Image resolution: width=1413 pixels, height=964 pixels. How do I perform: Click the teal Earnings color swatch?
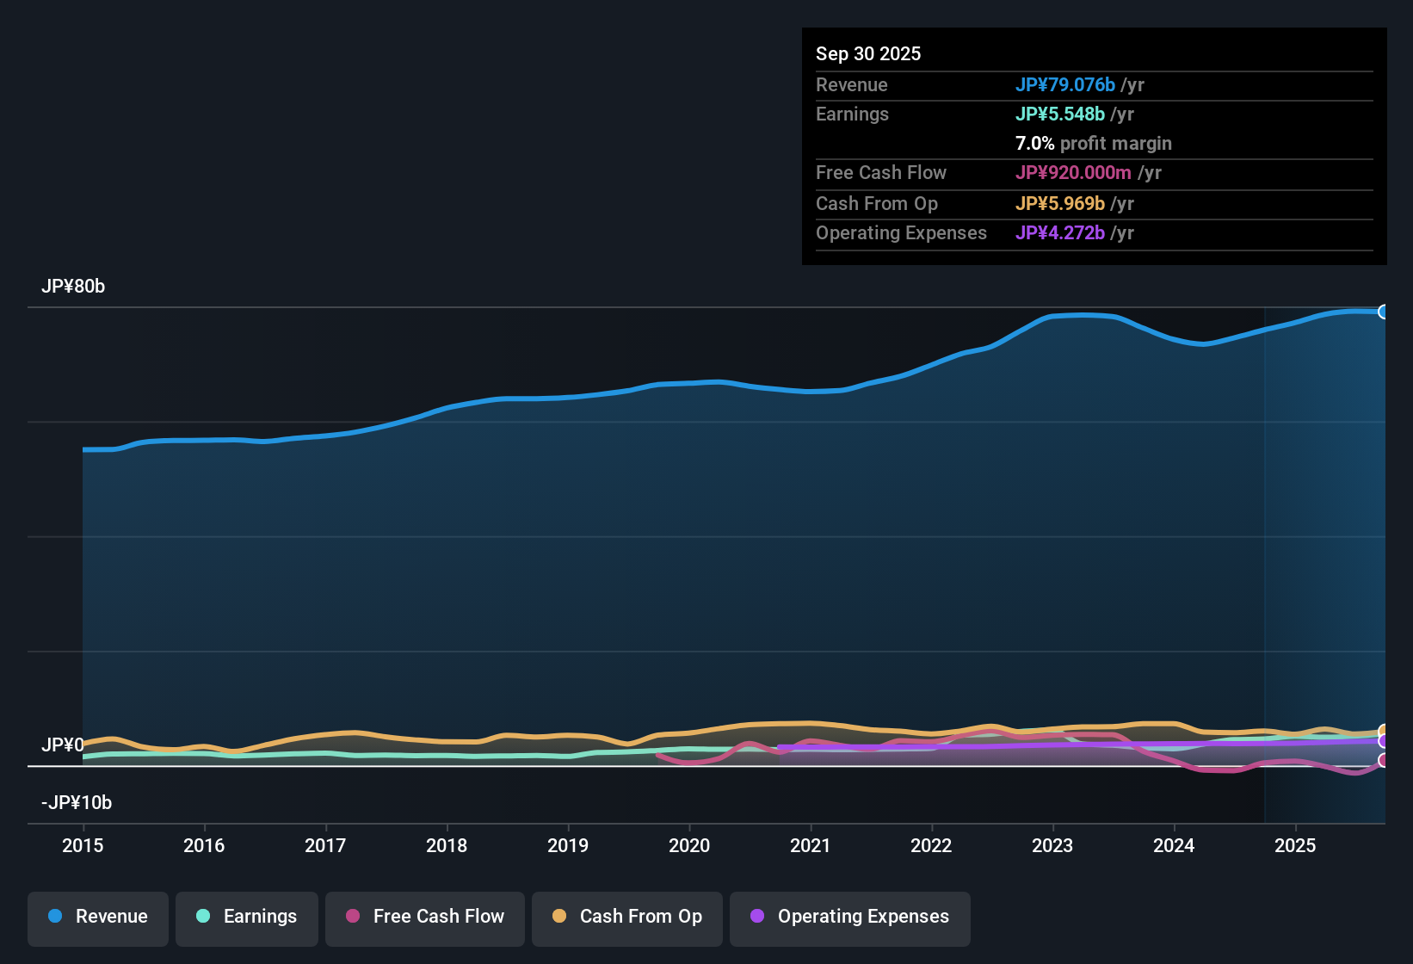point(203,917)
